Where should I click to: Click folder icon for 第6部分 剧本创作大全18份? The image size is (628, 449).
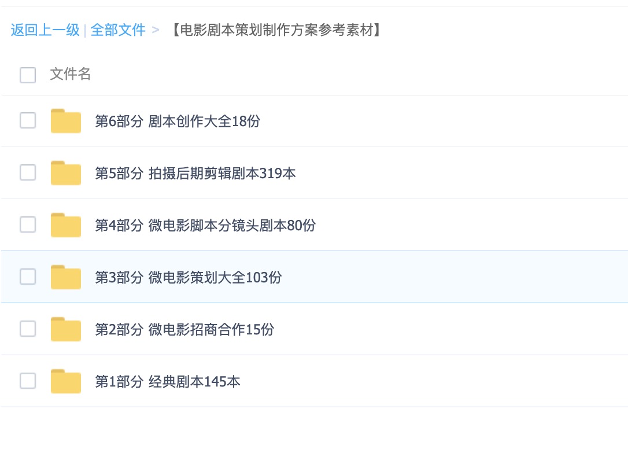click(x=65, y=121)
